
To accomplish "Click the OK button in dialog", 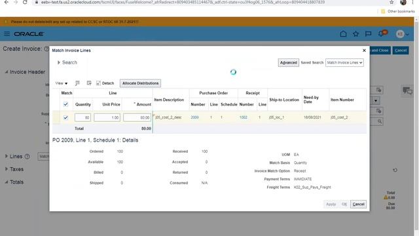I will tap(344, 204).
